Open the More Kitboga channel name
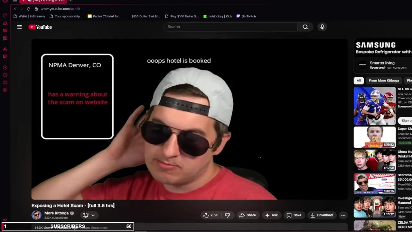412x232 pixels. 56,213
